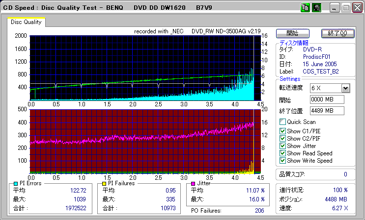The image size is (365, 220).
Task: Disable the Show Jitter checkbox
Action: [x=282, y=146]
